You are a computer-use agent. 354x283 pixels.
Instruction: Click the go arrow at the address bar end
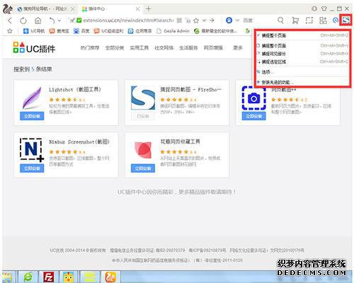(x=212, y=21)
